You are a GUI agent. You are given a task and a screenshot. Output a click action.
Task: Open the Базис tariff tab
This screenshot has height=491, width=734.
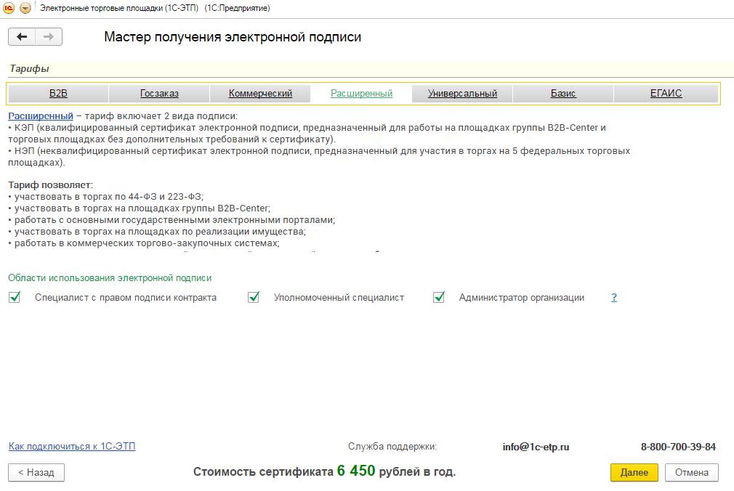point(563,93)
